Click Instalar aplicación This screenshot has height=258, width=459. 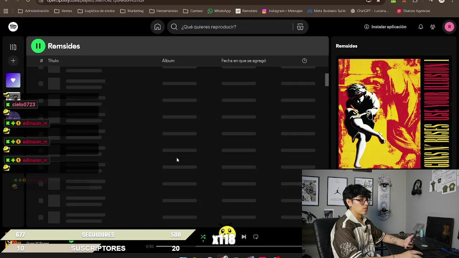(385, 27)
